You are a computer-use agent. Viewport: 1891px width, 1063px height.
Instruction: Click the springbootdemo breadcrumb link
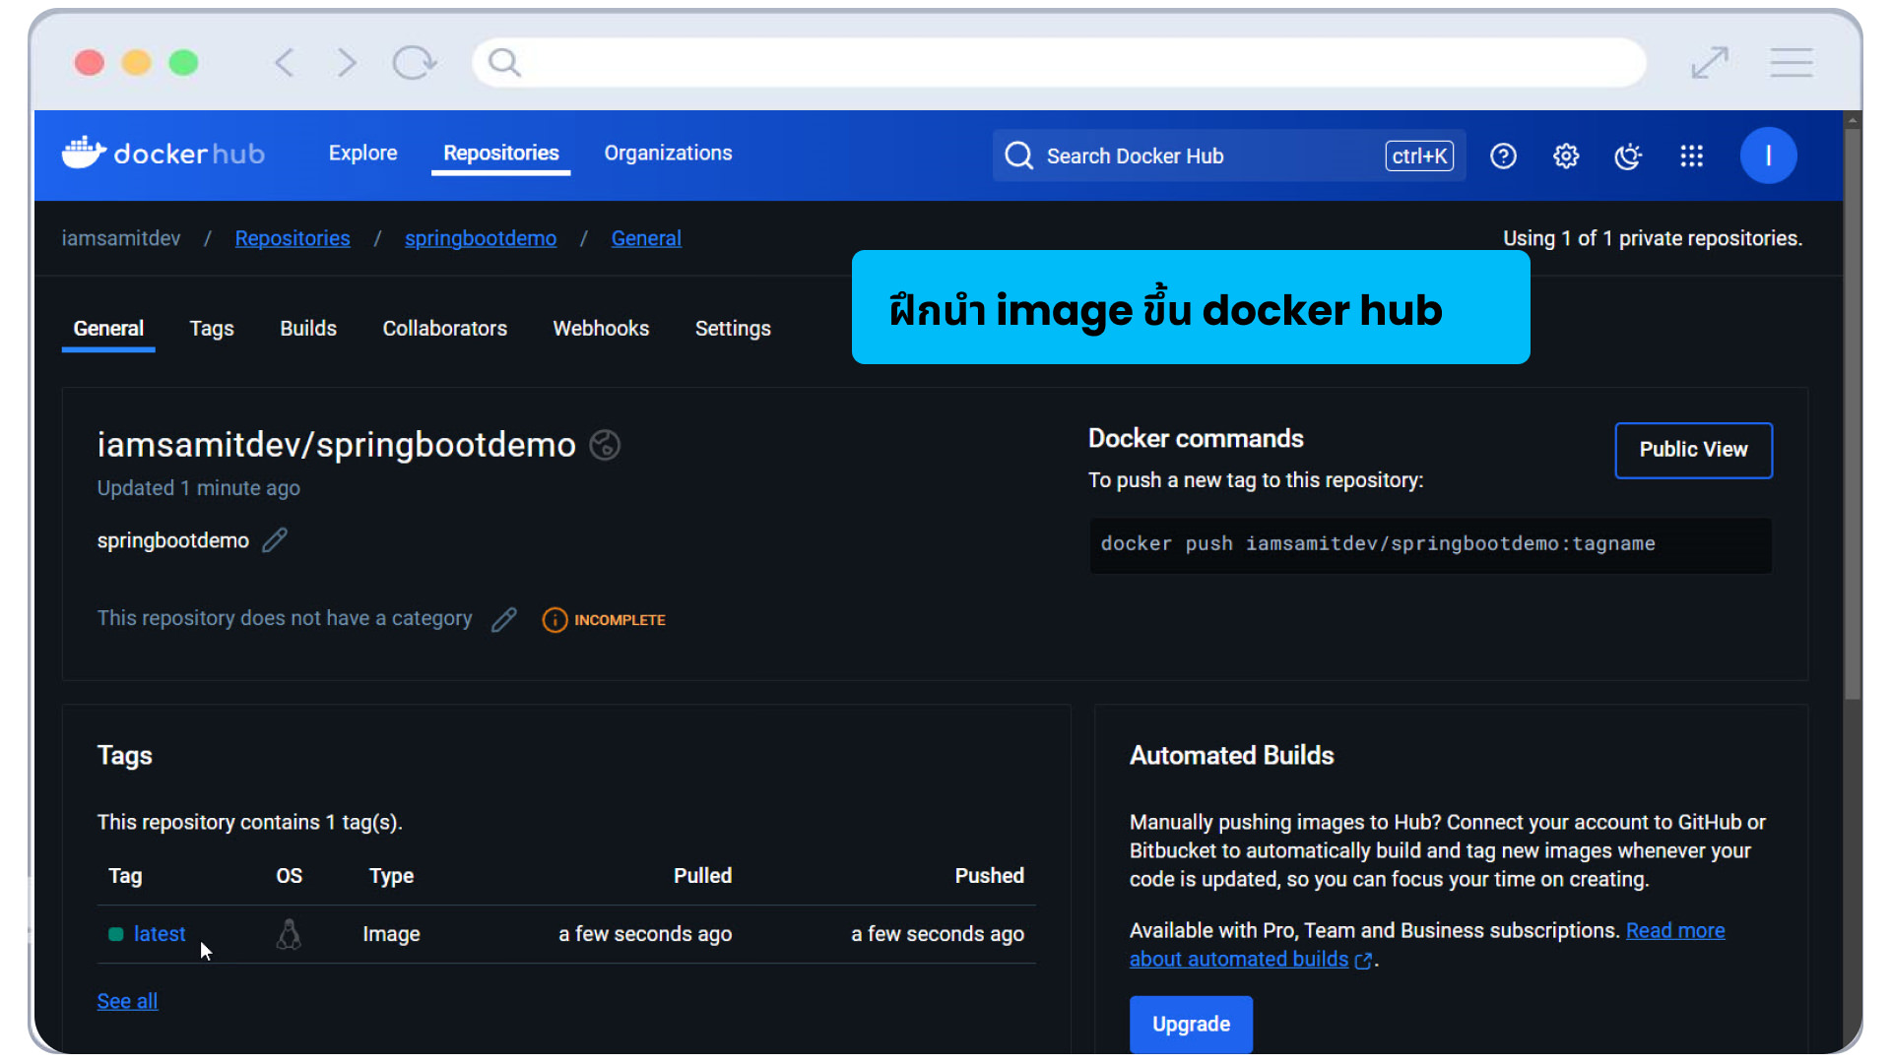[x=481, y=238]
